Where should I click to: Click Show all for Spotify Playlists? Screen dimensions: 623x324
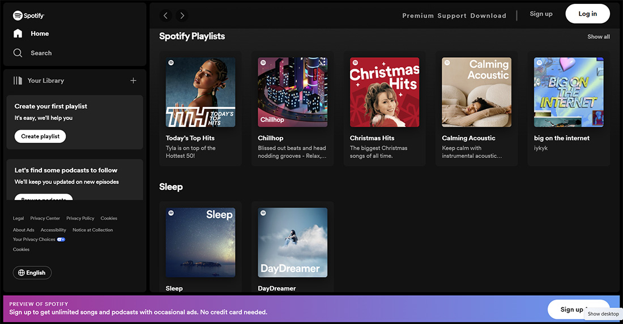pos(599,37)
